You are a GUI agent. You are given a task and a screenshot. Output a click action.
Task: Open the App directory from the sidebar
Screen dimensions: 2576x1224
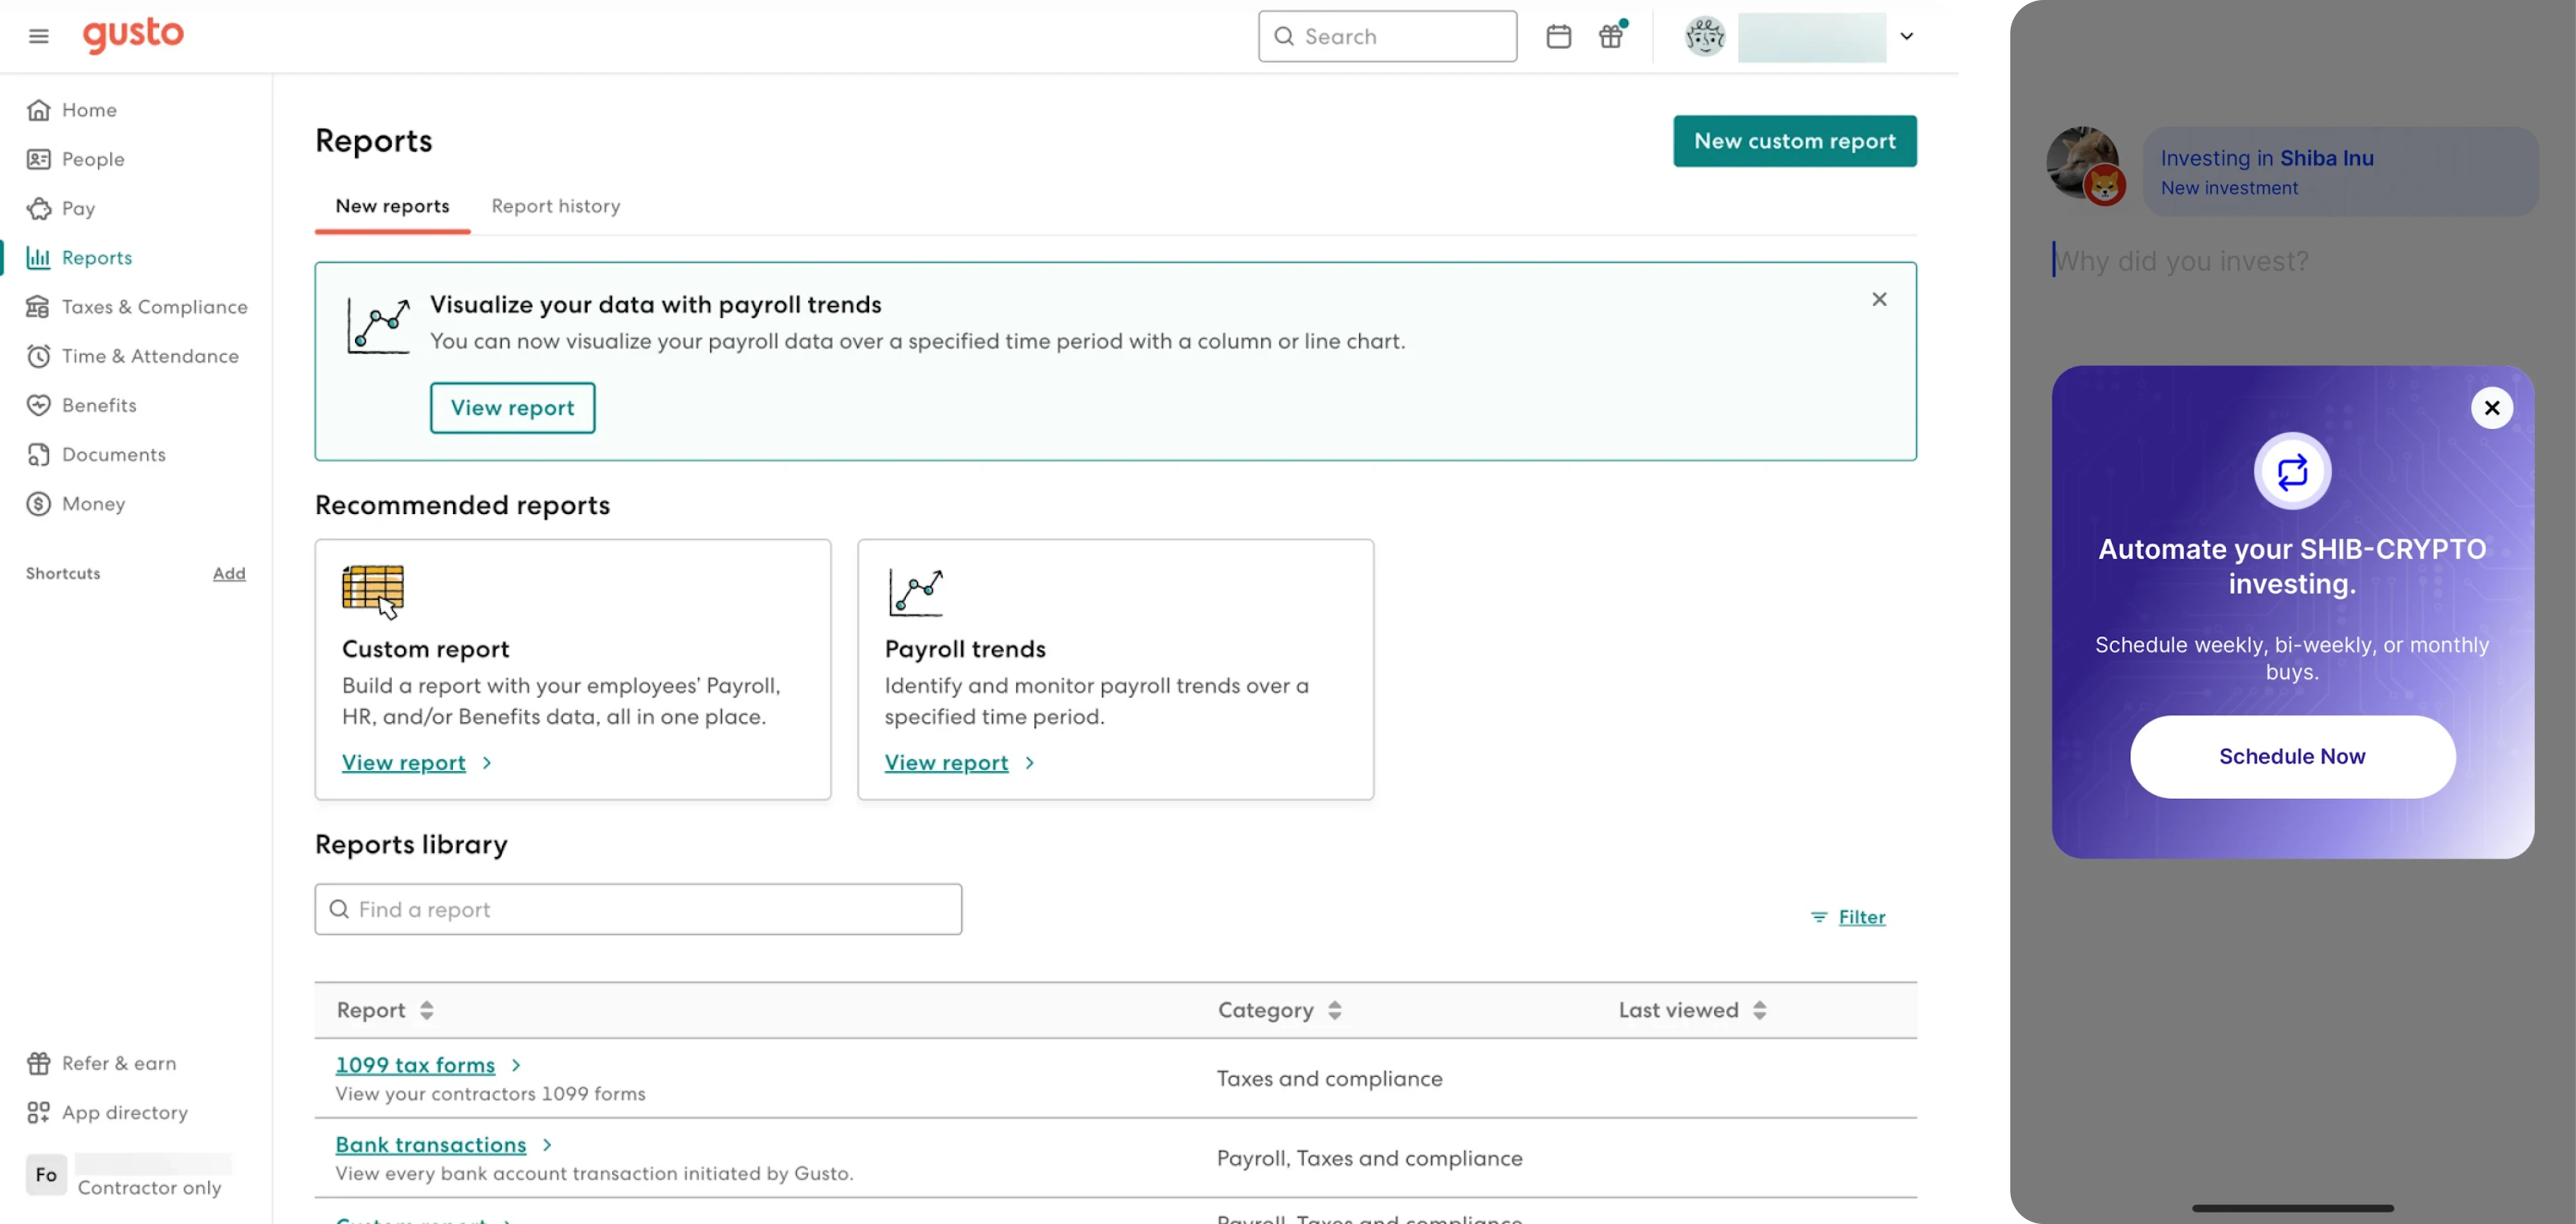[x=124, y=1112]
